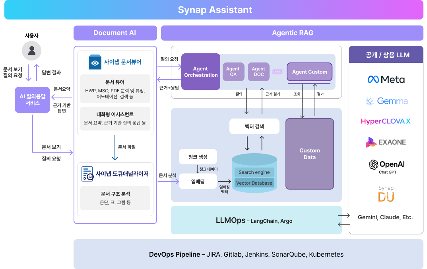Screen dimensions: 427x269
Task: Click the HyperCLOVA X logo
Action: (386, 121)
